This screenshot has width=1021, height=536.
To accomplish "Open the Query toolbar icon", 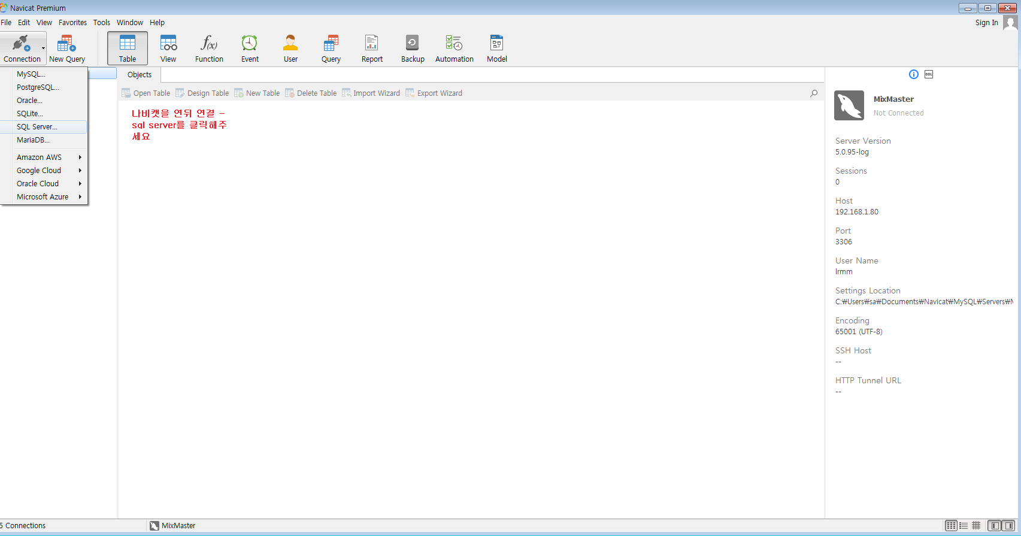I will 331,49.
